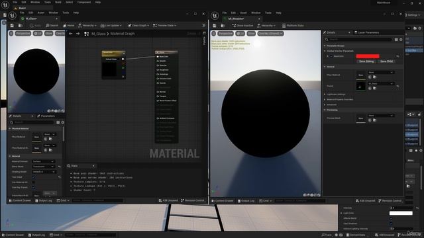Viewport: 424px width, 238px height.
Task: Collapse the Material section in M_Glass details
Action: [10, 156]
